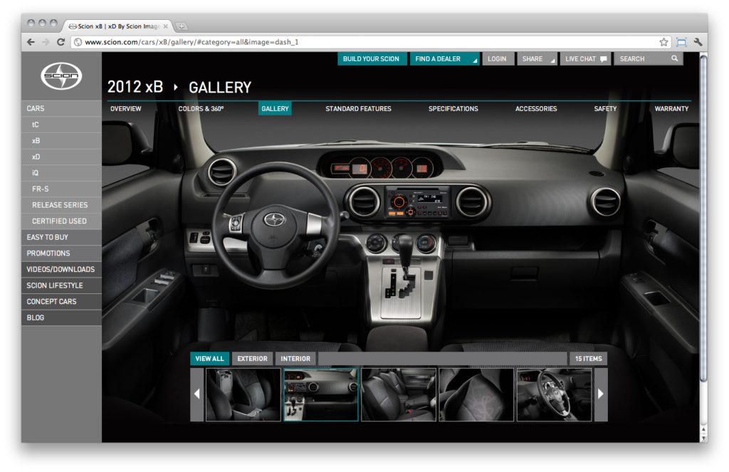
Task: Open Promotions in the sidebar
Action: (61, 253)
